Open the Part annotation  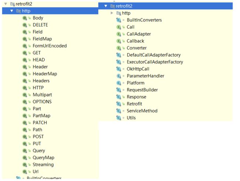(37, 109)
